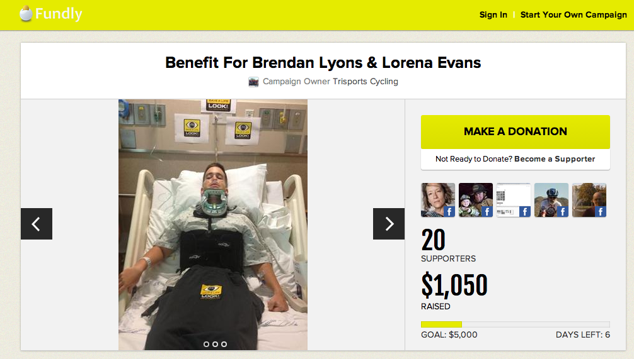634x359 pixels.
Task: Open the third supporter thumbnail with barcode image
Action: 514,200
